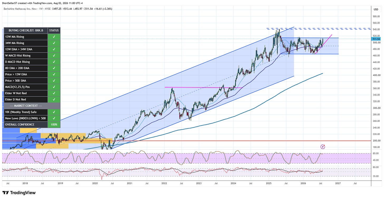Click the 480.00 price scale label
Viewport: 384px width, 199px height.
tap(376, 49)
